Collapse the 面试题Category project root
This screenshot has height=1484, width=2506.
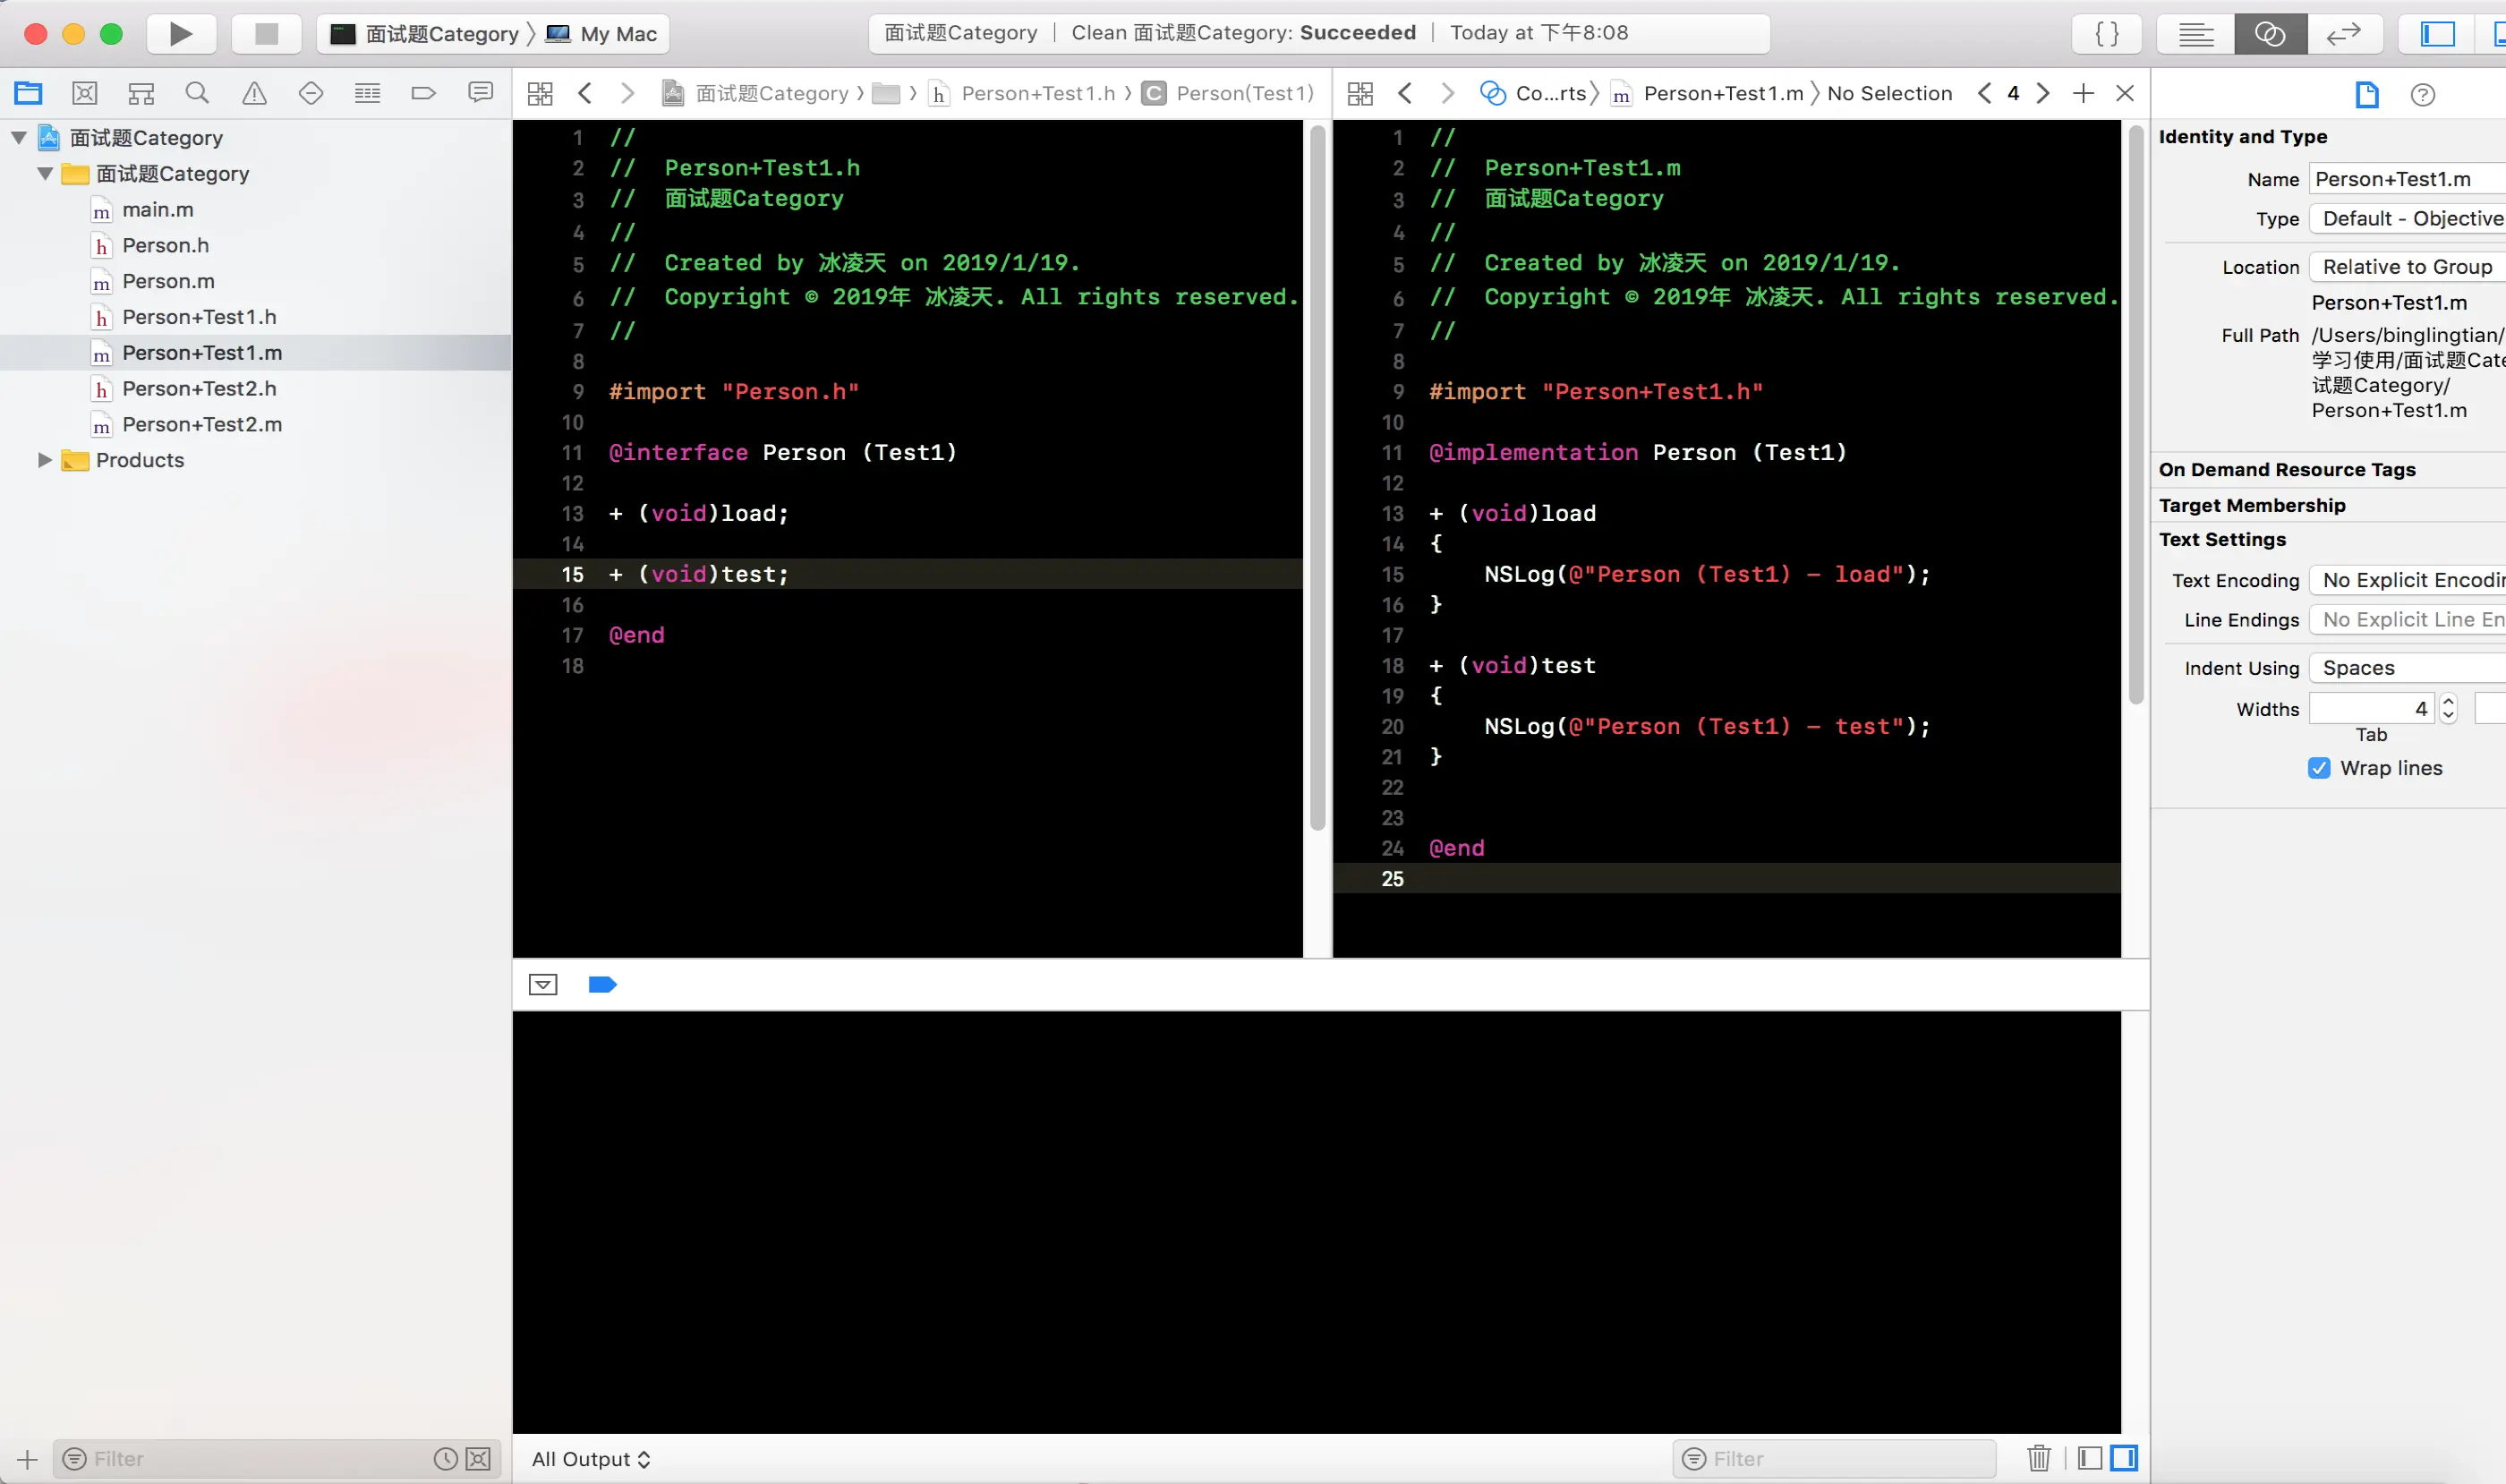(x=19, y=138)
